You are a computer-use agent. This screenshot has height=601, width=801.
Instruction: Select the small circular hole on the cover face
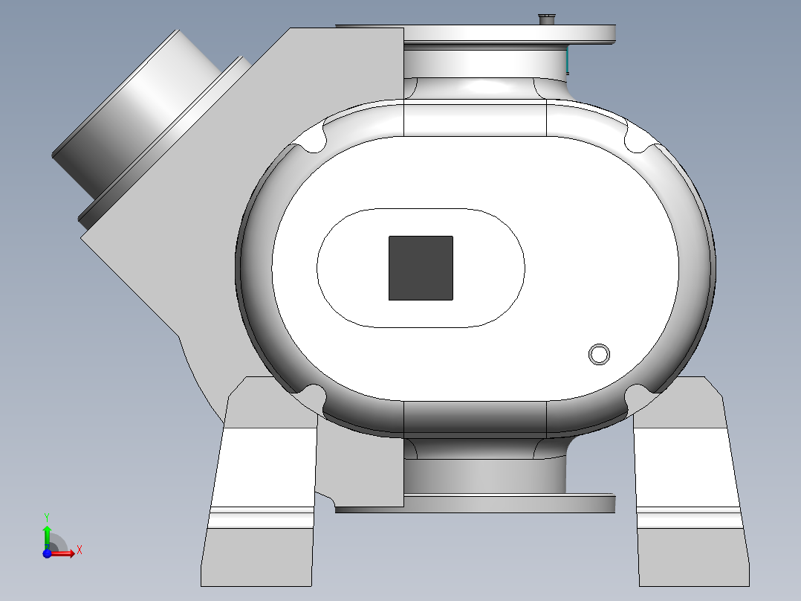599,354
